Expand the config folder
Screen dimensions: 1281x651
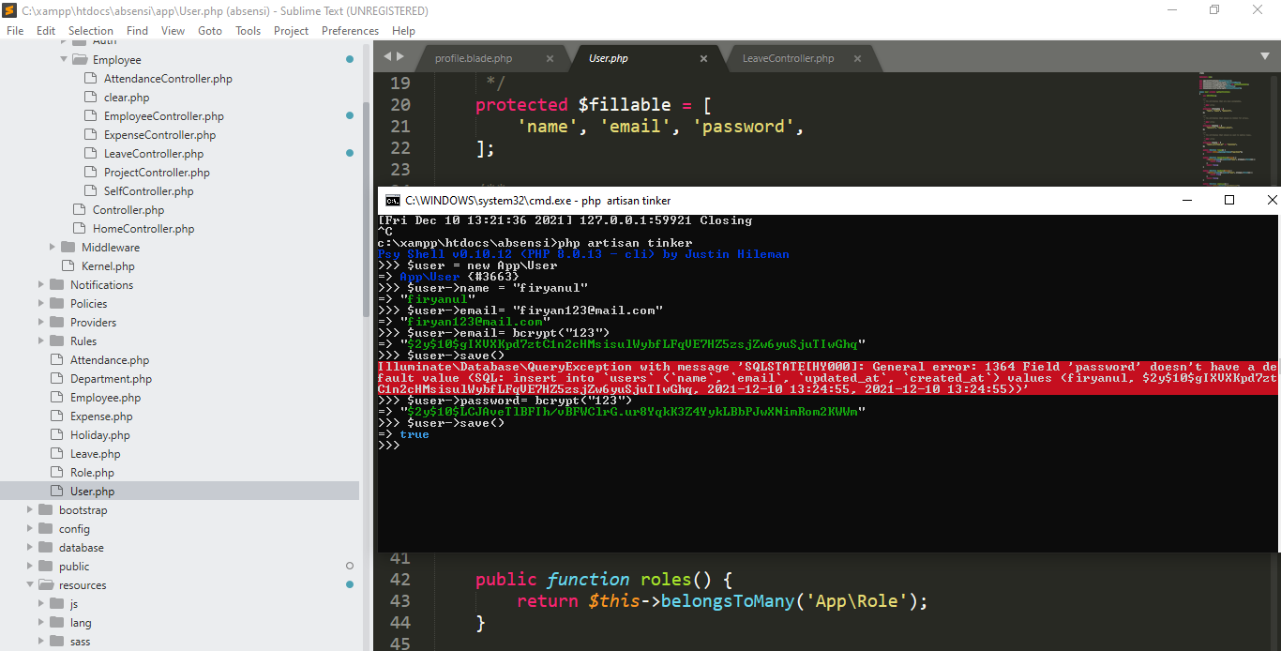pyautogui.click(x=31, y=528)
